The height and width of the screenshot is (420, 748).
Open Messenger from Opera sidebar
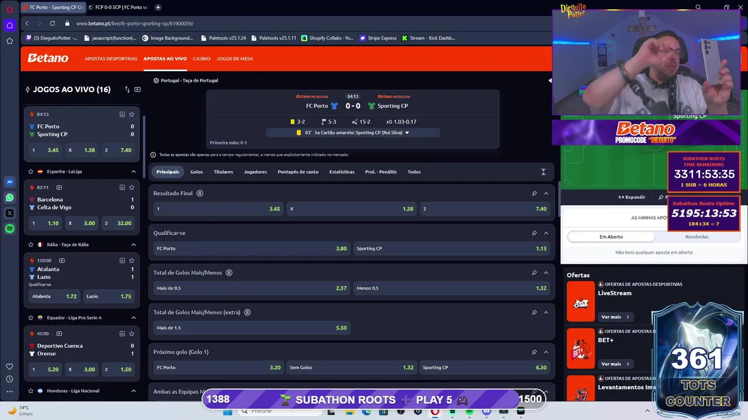coord(9,182)
